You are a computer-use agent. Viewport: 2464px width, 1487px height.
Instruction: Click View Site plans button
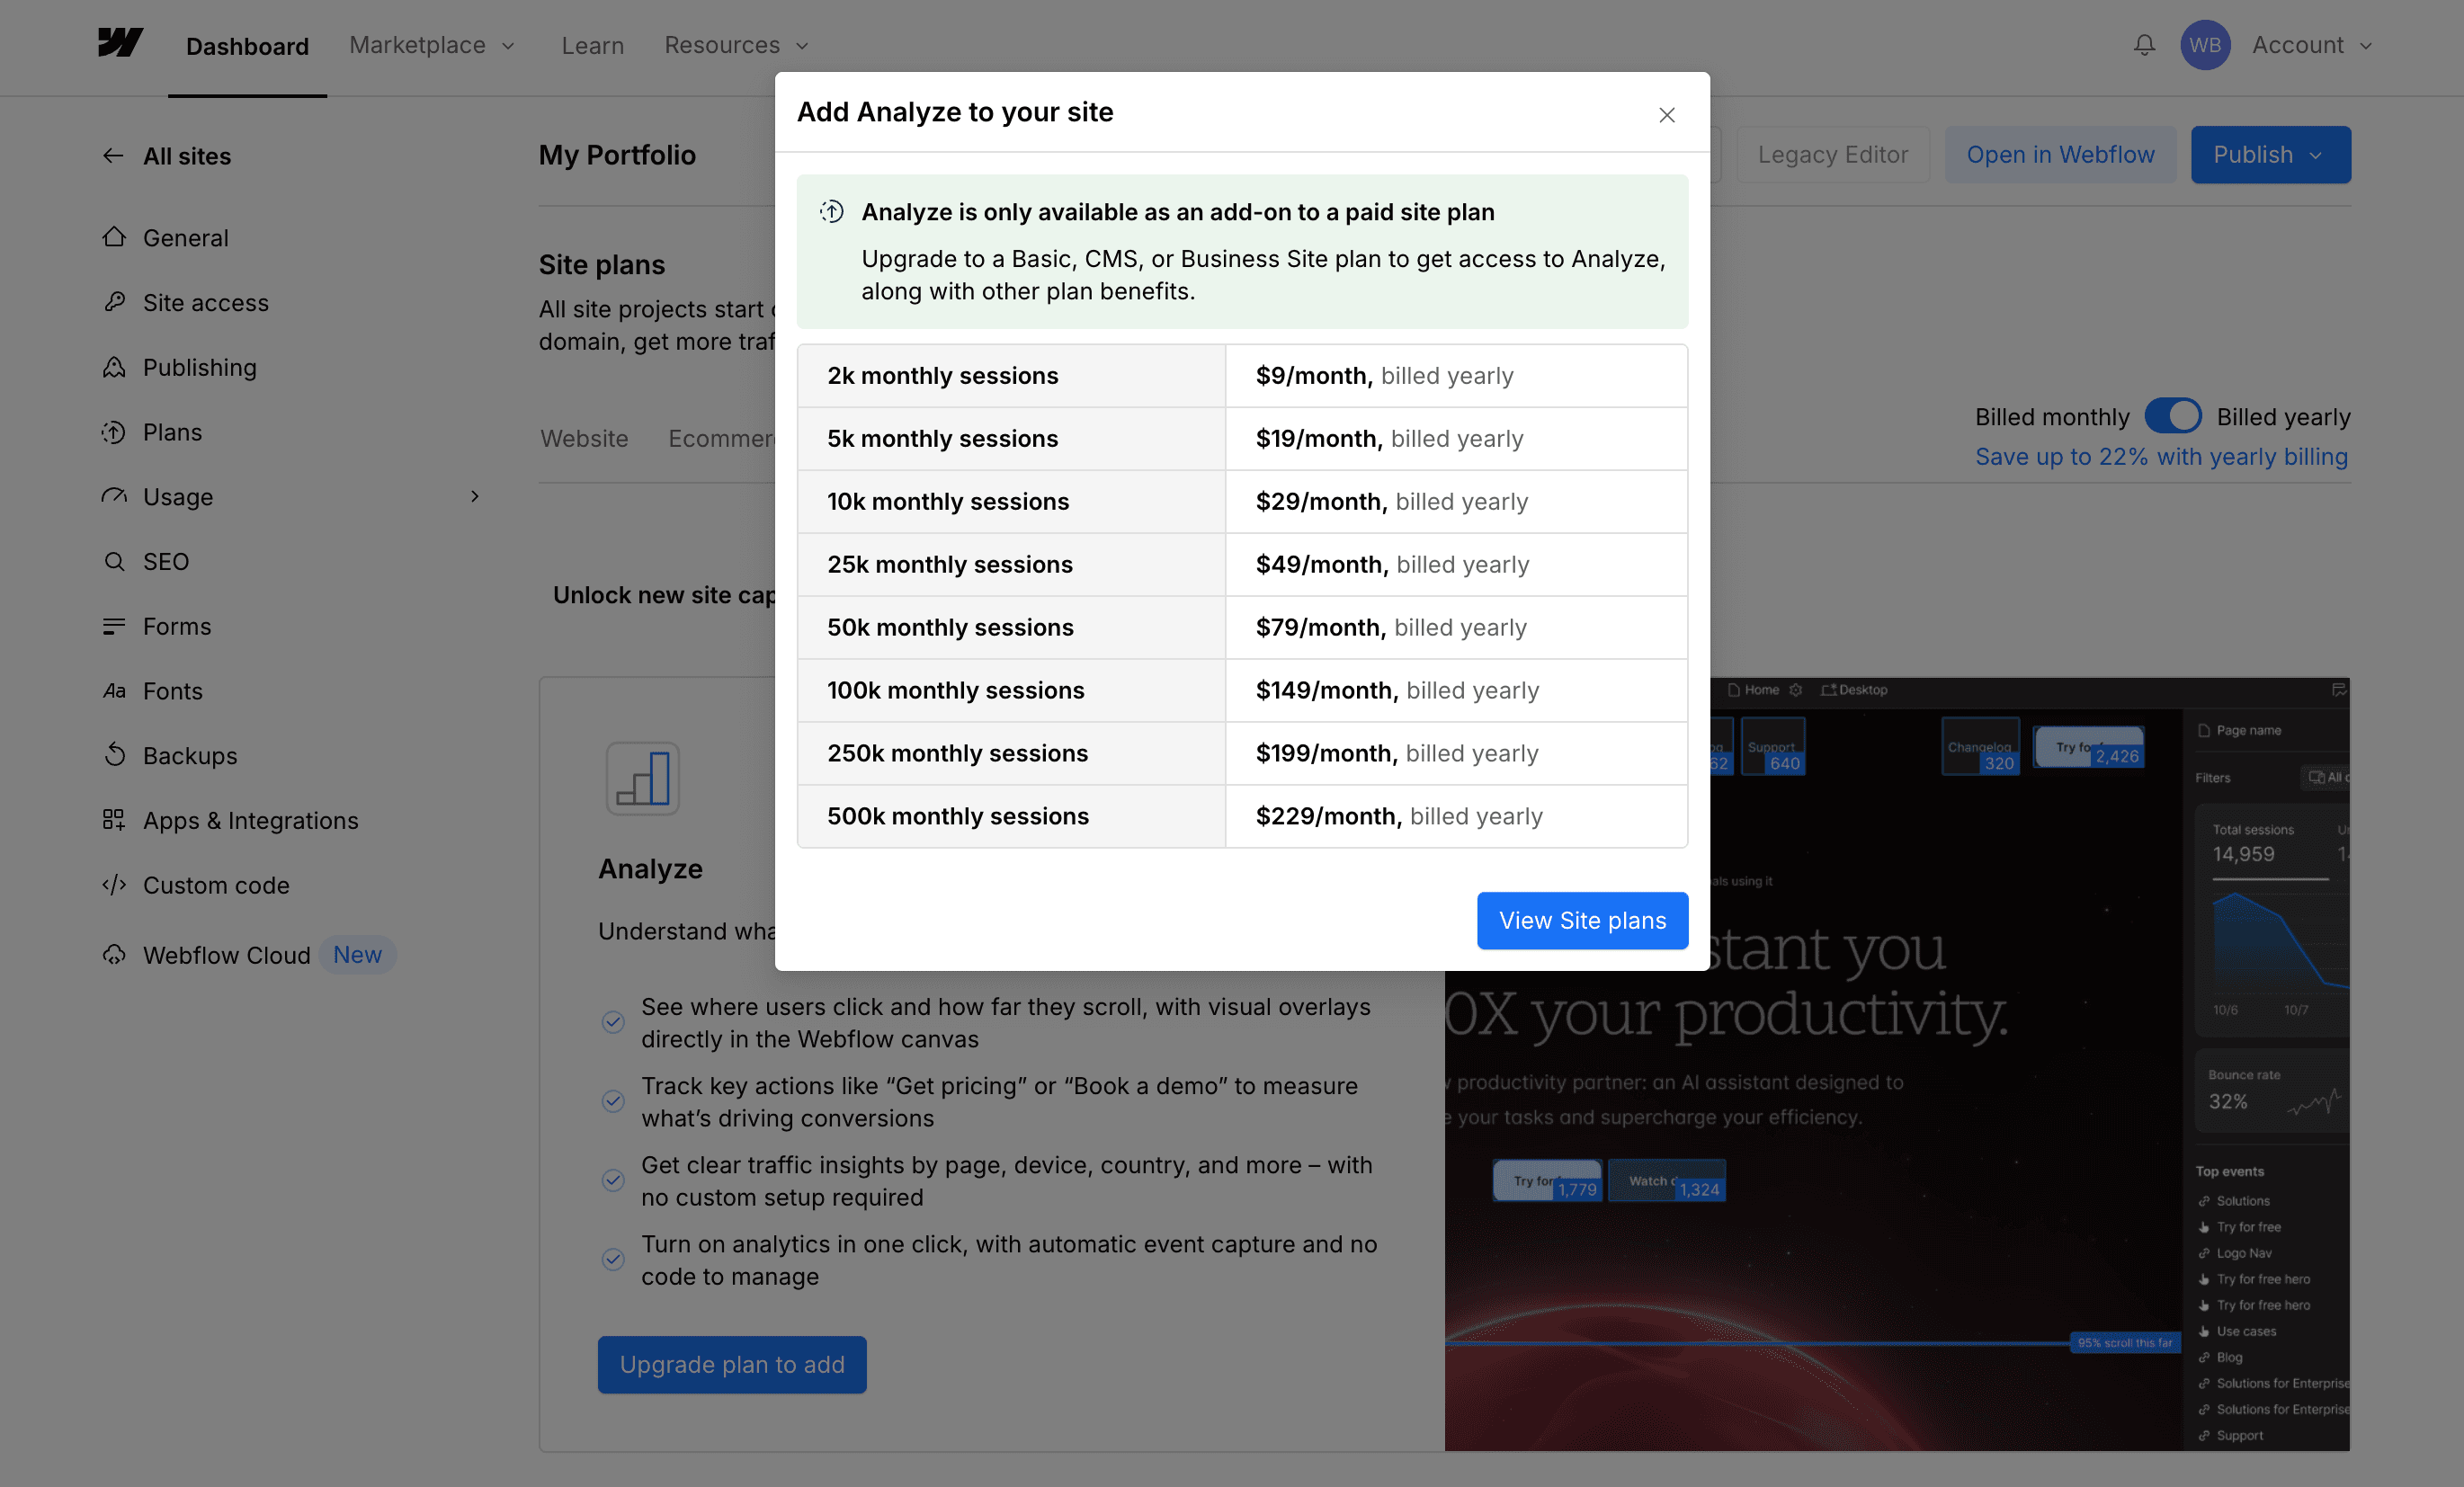[x=1582, y=920]
